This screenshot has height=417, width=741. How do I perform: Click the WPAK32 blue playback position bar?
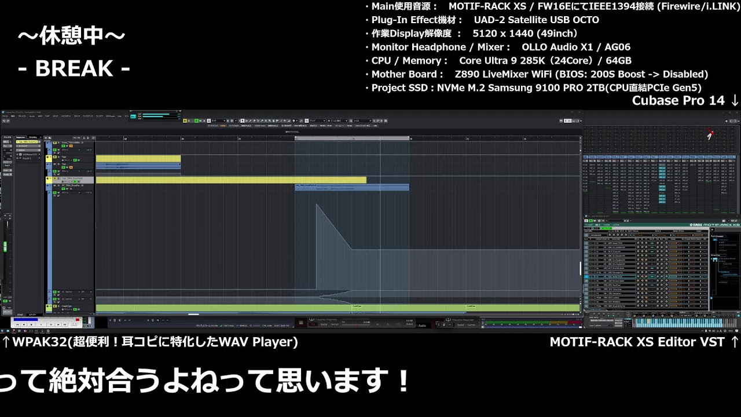click(26, 319)
